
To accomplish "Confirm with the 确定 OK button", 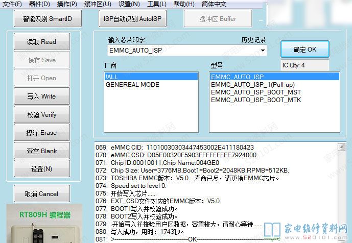I will point(304,50).
